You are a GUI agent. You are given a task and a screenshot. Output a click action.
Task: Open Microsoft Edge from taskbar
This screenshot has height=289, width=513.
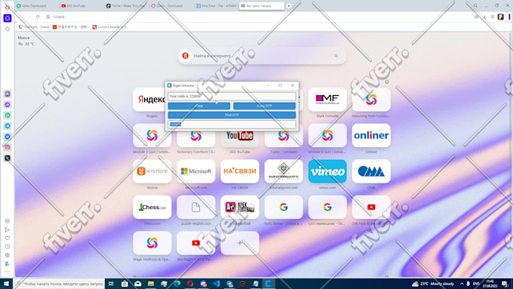coord(177,284)
